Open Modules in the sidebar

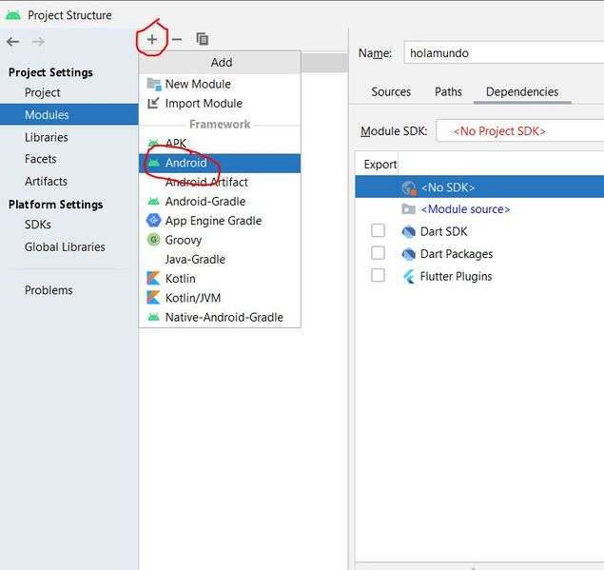(x=68, y=114)
